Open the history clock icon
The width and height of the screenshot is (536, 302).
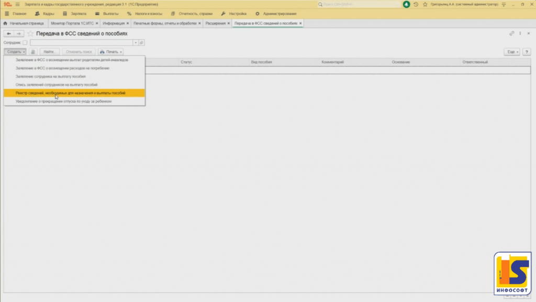(415, 4)
